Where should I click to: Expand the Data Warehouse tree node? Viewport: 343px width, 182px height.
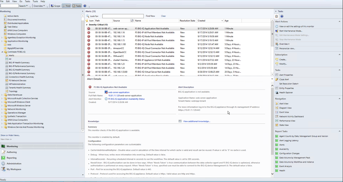click(2, 95)
